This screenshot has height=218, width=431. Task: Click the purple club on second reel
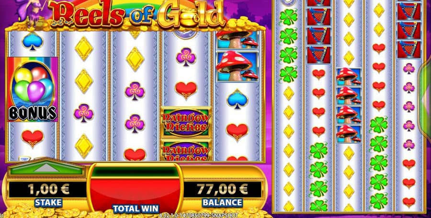tap(83, 113)
